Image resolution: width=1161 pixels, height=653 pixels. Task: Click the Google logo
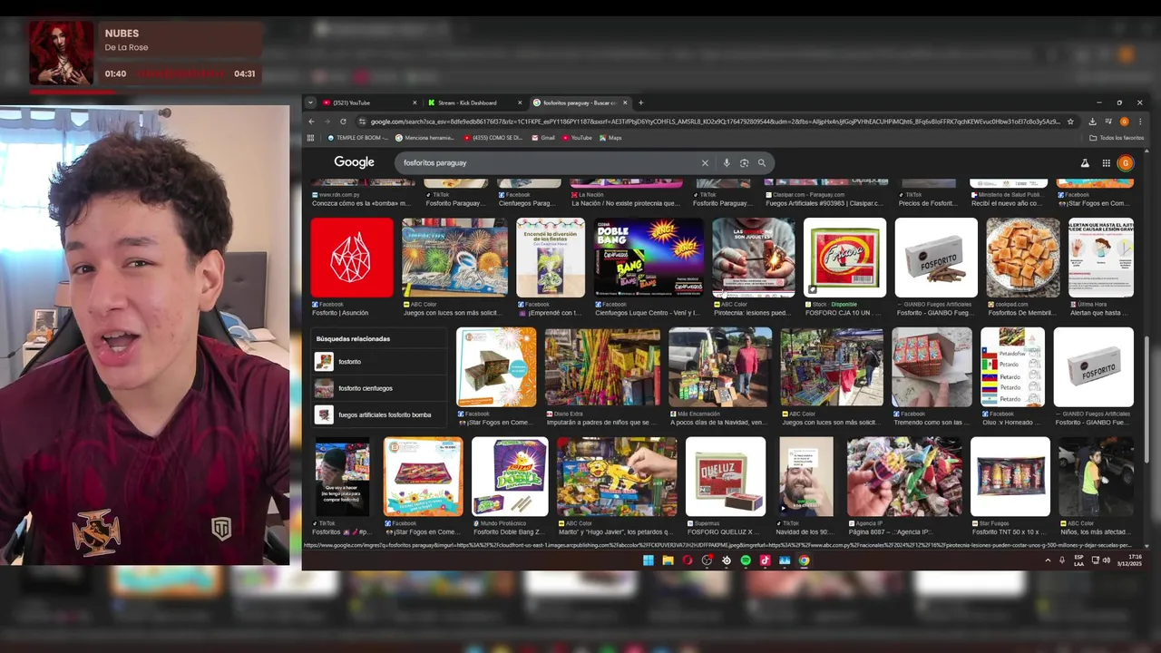pos(354,162)
